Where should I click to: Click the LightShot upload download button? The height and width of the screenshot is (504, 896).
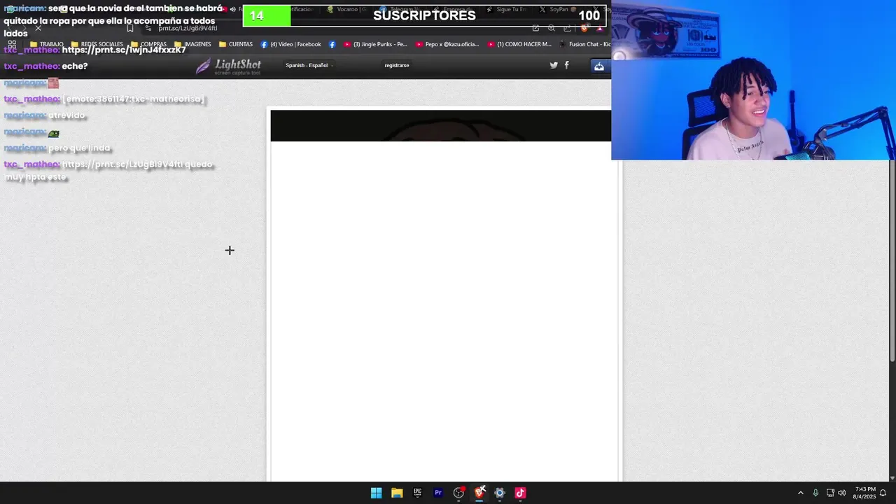click(599, 66)
